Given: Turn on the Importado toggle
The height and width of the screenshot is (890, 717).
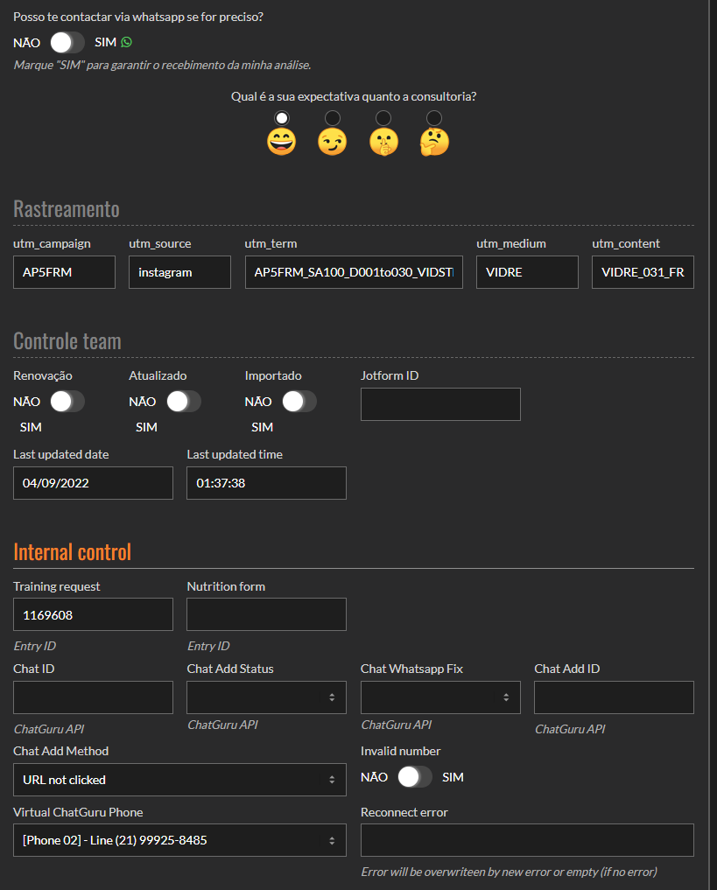Looking at the screenshot, I should tap(299, 402).
